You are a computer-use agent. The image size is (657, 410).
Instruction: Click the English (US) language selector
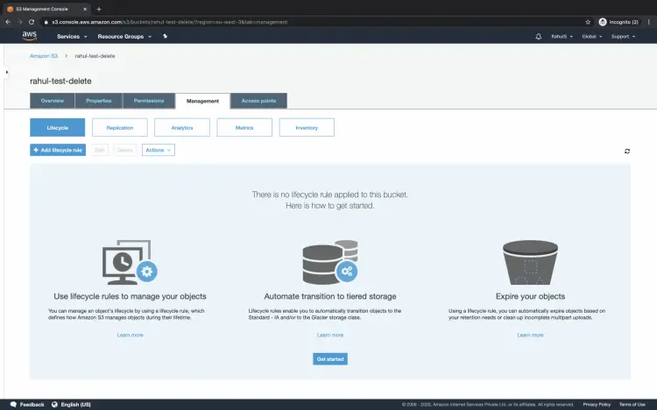pos(76,405)
